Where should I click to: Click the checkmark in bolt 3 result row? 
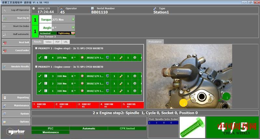(40, 76)
